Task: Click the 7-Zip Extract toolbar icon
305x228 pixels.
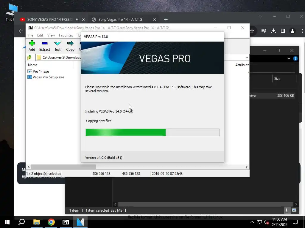Action: [45, 46]
